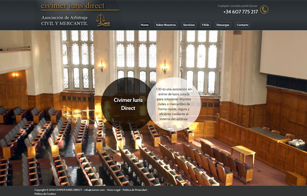
Task: Click the scales and gavel logo icon
Action: pos(103,20)
